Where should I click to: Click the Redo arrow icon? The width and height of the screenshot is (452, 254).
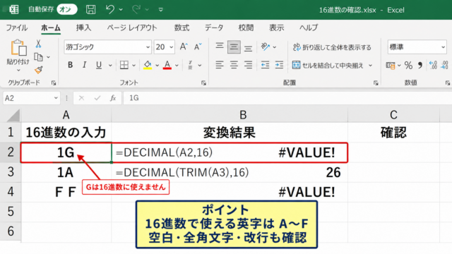(x=136, y=9)
